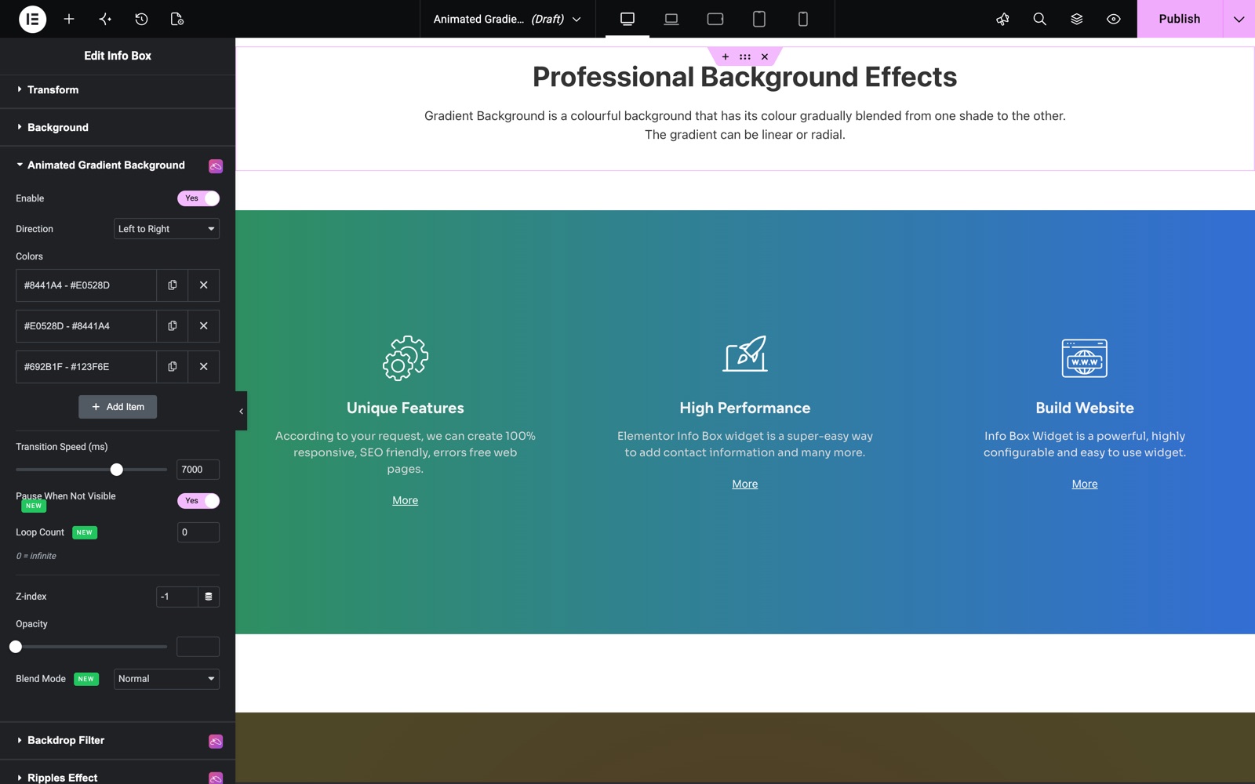Viewport: 1255px width, 784px height.
Task: Open page settings document icon
Action: point(177,19)
